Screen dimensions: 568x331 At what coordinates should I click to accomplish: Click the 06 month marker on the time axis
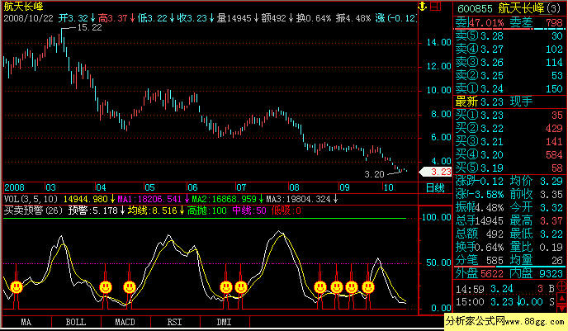(x=192, y=187)
